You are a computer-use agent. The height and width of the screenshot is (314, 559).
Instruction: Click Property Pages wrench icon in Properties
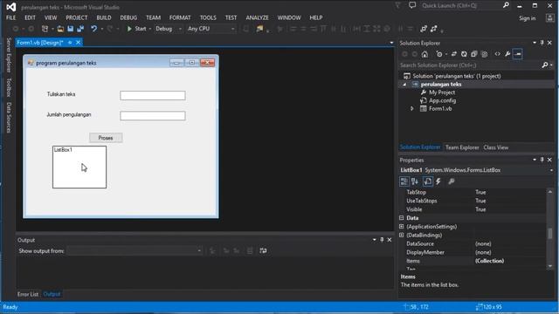pyautogui.click(x=452, y=181)
